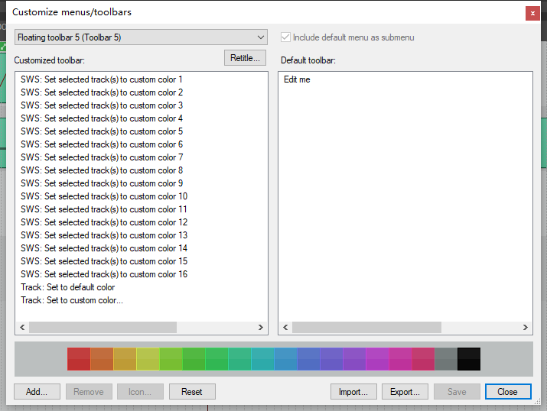
Task: Click left arrow of Default toolbar scrollbar
Action: pos(285,328)
